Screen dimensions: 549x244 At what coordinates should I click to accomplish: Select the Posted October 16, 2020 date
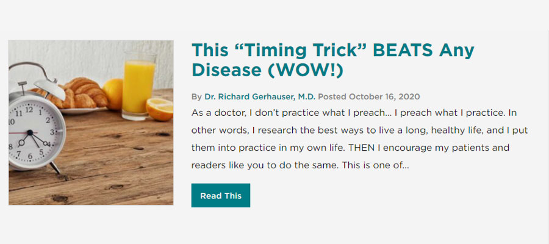tap(369, 96)
